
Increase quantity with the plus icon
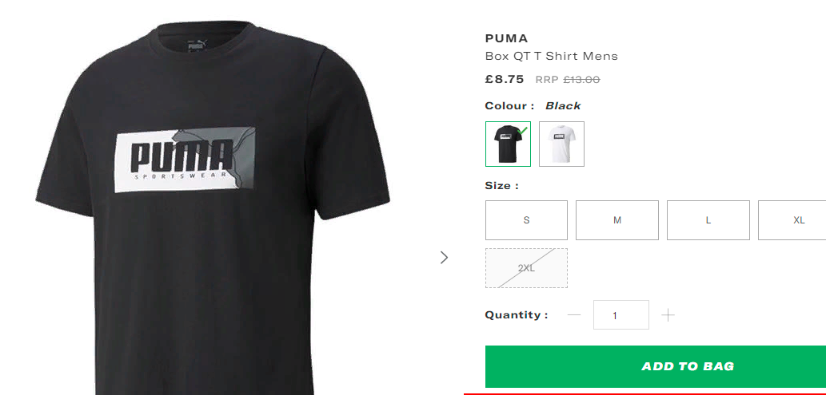tap(668, 315)
